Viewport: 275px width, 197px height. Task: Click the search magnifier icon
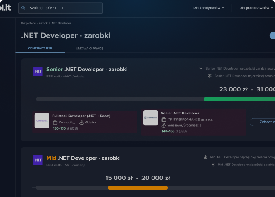pos(23,8)
